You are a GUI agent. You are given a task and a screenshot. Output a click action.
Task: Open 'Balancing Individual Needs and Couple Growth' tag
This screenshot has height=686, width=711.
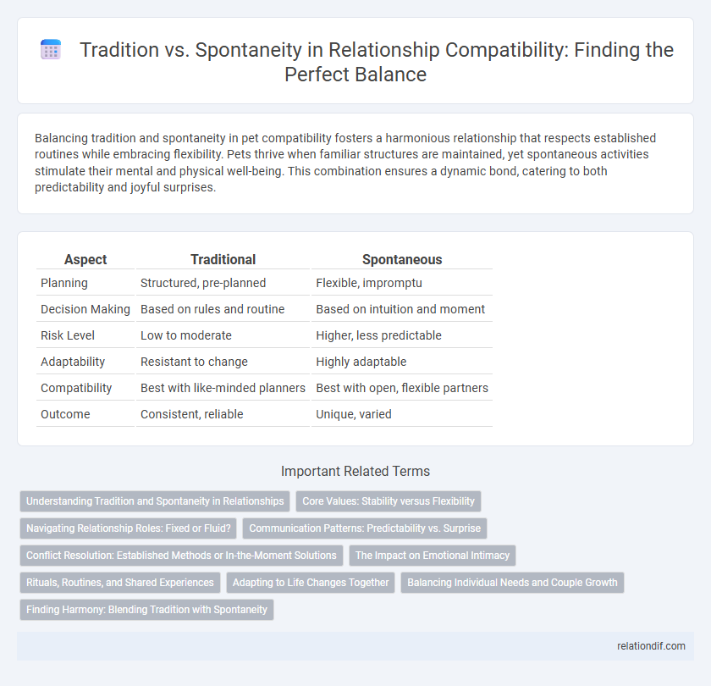pyautogui.click(x=511, y=584)
